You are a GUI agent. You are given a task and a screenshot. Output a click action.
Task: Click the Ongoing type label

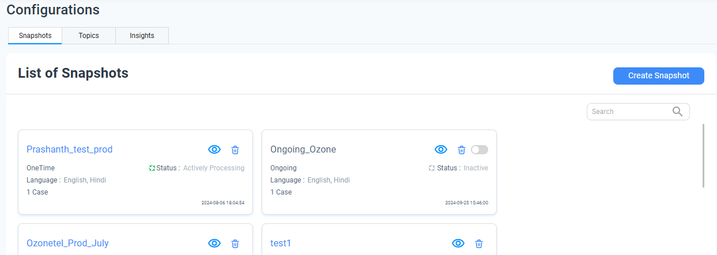click(284, 168)
